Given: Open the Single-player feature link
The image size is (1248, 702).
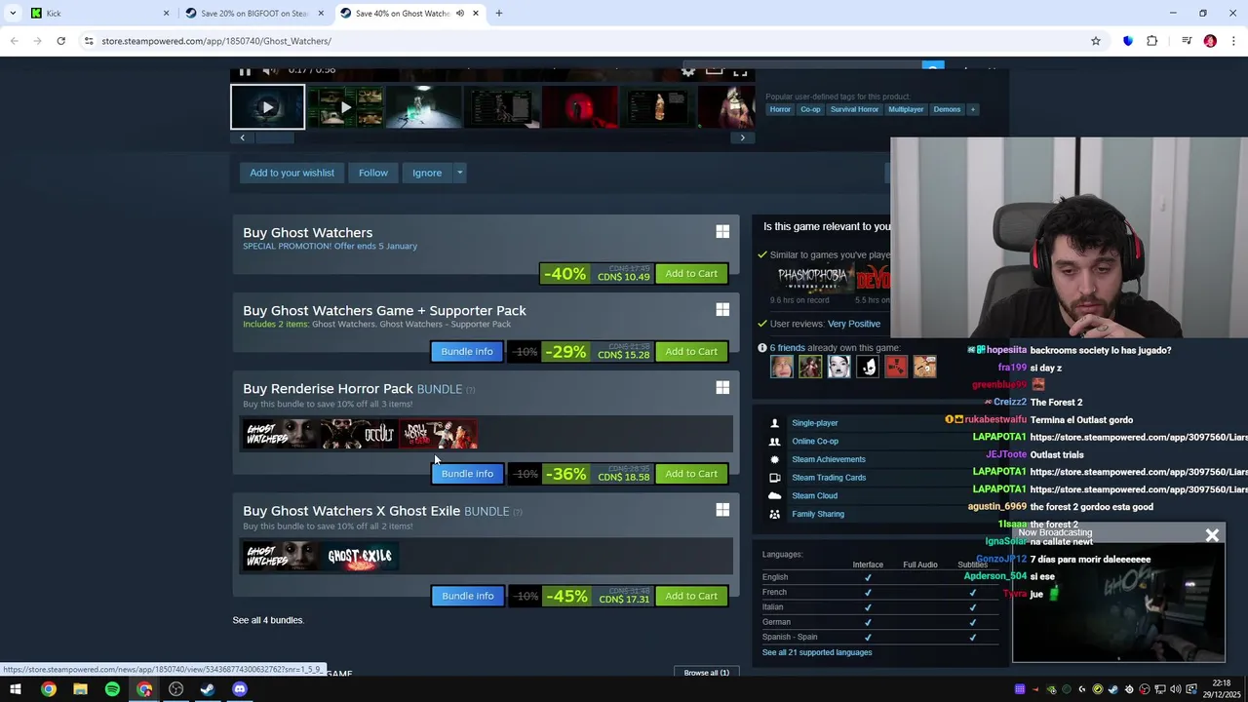Looking at the screenshot, I should [815, 423].
